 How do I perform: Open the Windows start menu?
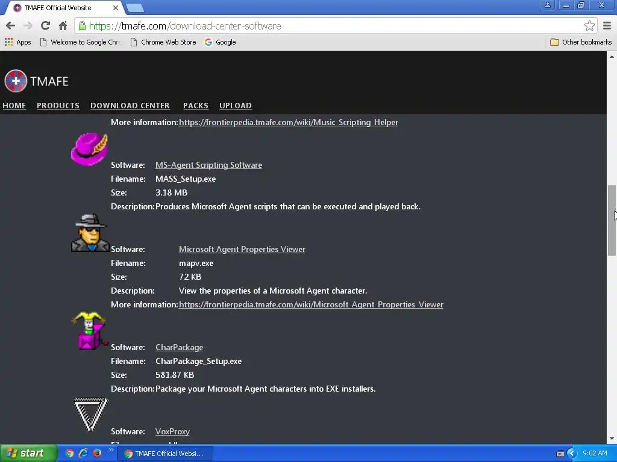pos(28,453)
